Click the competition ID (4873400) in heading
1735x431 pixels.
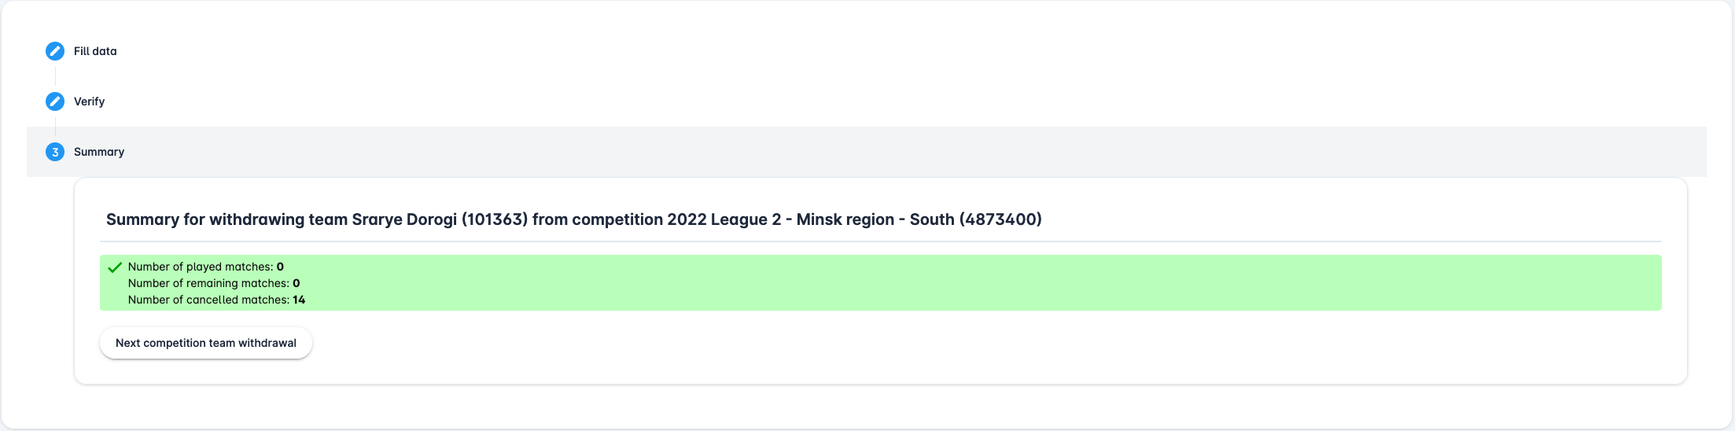1000,219
